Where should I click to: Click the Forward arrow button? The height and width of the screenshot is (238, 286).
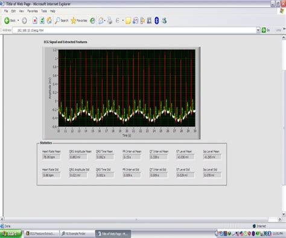[x=24, y=20]
